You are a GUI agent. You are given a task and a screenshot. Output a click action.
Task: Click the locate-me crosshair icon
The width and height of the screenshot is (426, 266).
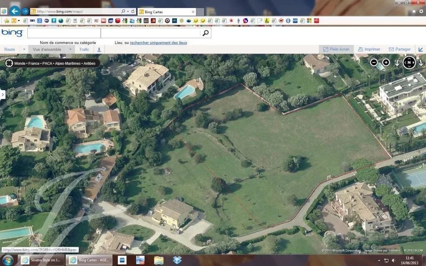click(9, 64)
